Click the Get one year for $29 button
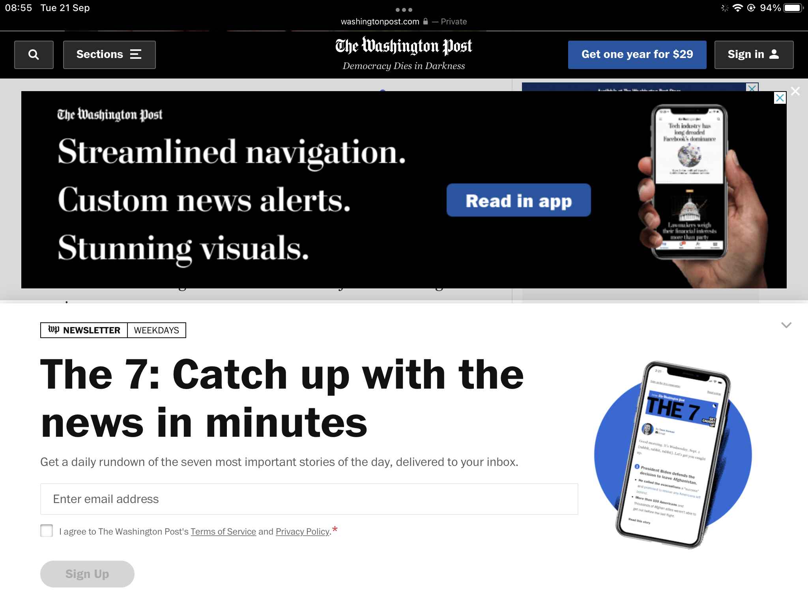The height and width of the screenshot is (606, 808). 637,54
